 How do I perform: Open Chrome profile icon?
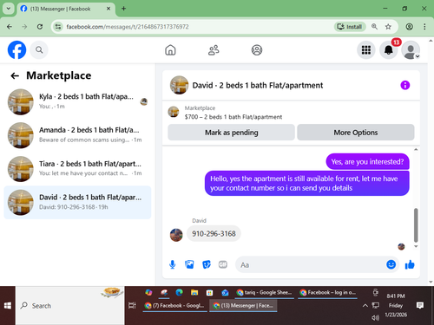pyautogui.click(x=409, y=27)
